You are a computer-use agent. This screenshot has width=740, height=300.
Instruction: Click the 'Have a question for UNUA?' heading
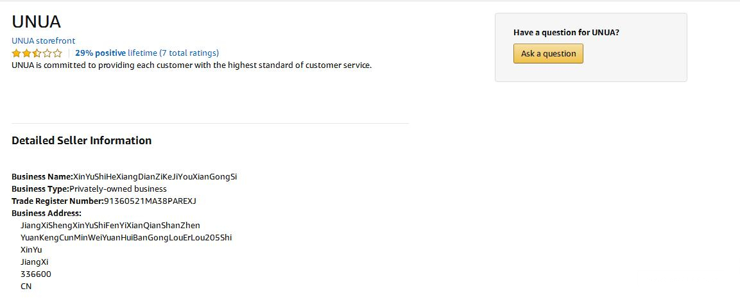(x=566, y=32)
